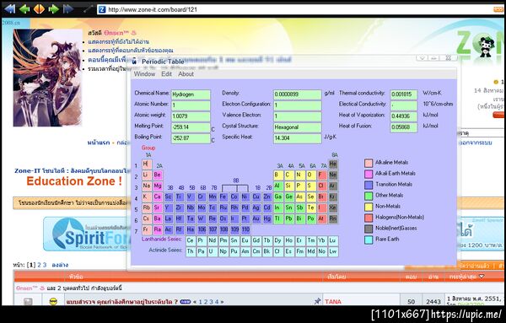Select the Oxygen (O) element cell
Image resolution: width=506 pixels, height=323 pixels.
tap(310, 175)
